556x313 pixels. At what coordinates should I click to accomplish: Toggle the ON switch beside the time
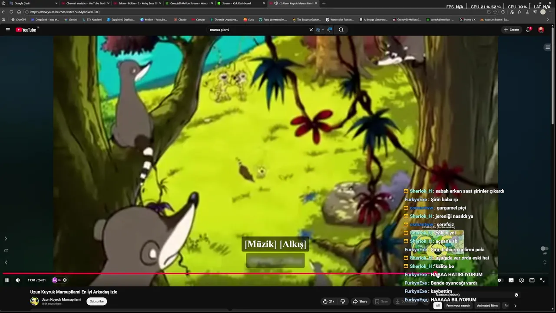coord(56,280)
